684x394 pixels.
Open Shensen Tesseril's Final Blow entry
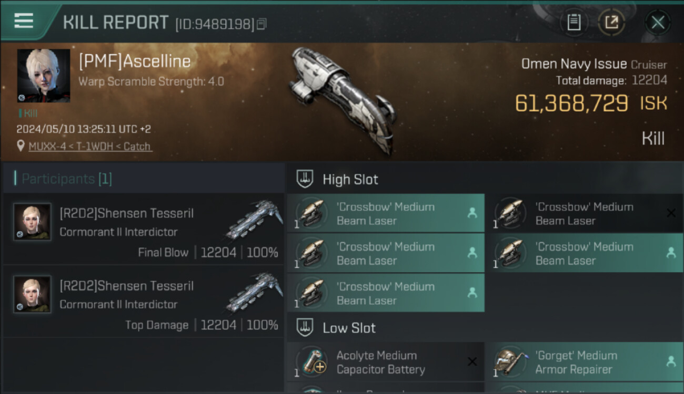[143, 229]
